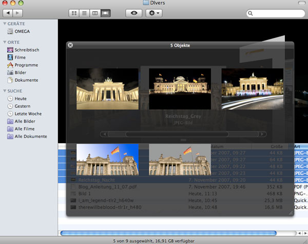Select the grey-sky Reichstag thumbnail

pyautogui.click(x=180, y=160)
